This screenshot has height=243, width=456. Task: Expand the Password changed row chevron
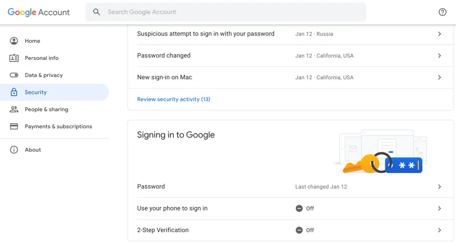[439, 56]
